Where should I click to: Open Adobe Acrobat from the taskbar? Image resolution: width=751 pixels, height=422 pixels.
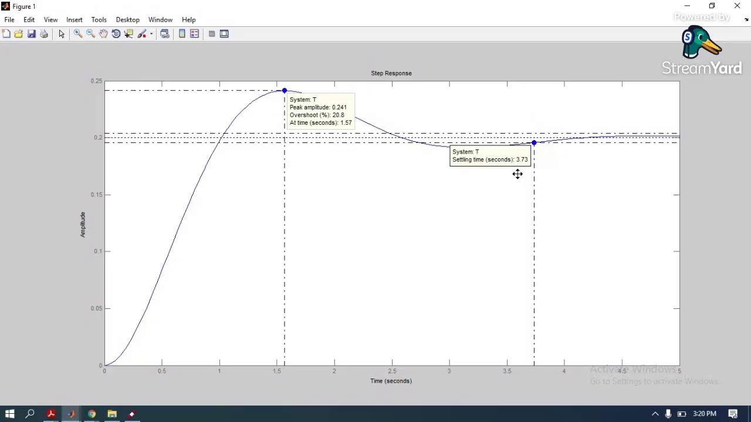click(x=51, y=414)
